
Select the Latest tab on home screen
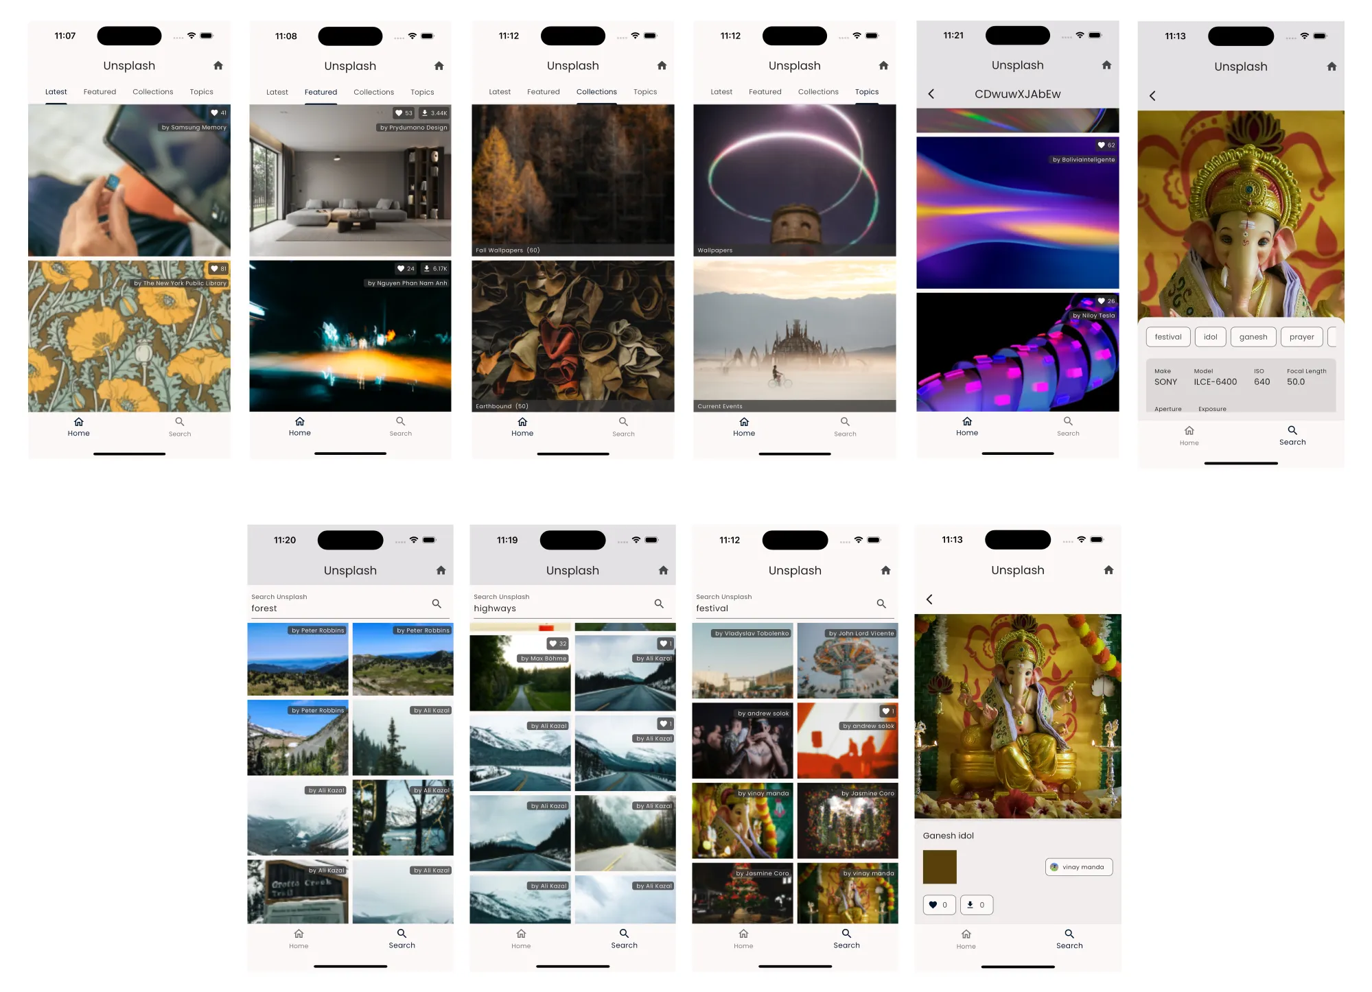56,91
